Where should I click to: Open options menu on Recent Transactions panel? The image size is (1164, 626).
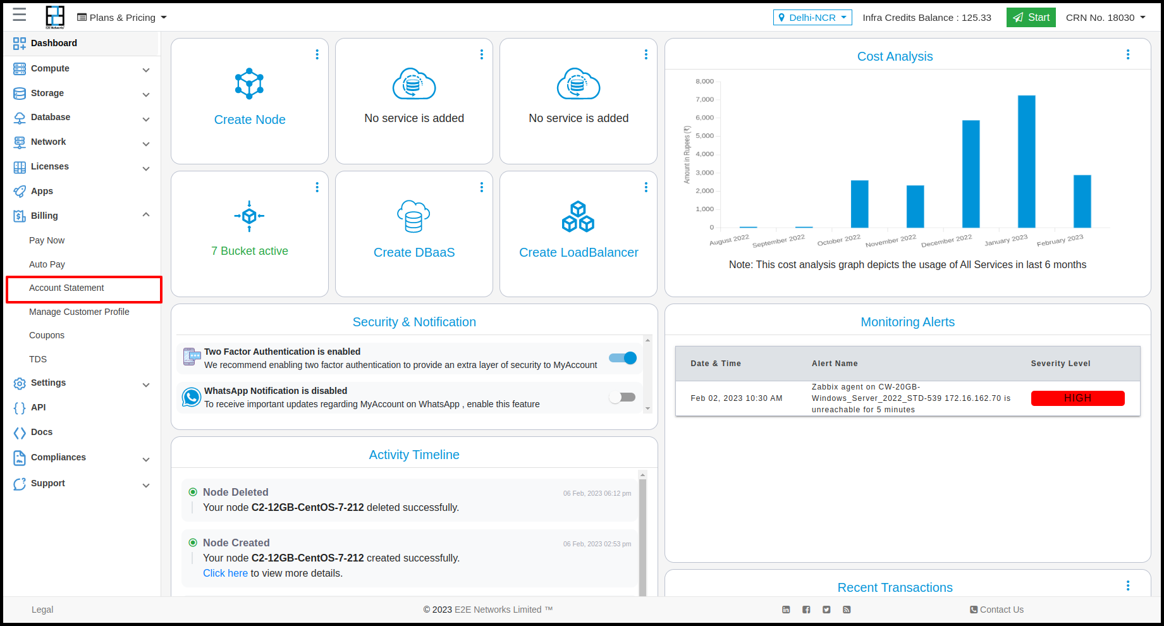[x=1128, y=586]
